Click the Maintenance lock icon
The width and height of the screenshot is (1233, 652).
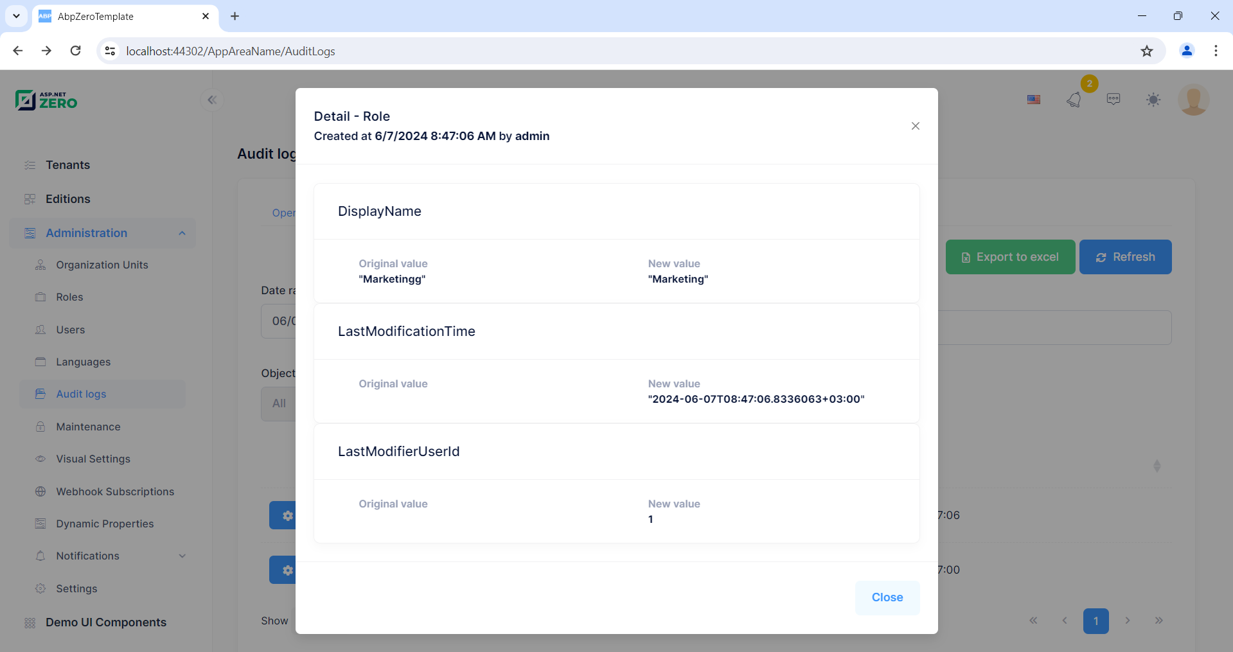40,427
